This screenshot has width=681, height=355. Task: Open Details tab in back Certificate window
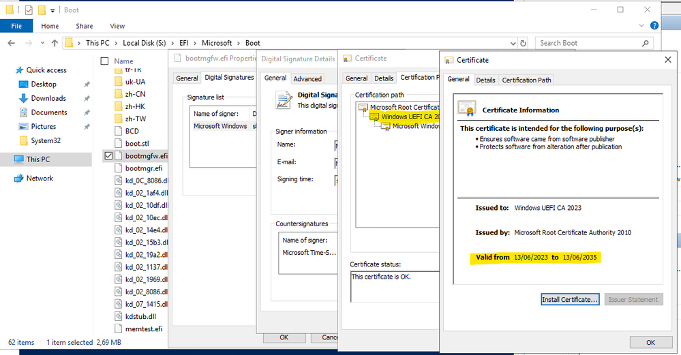pos(384,78)
